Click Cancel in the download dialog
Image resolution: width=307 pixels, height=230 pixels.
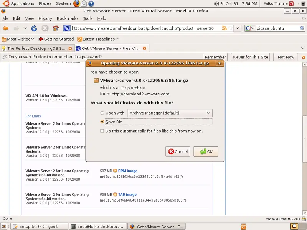click(x=178, y=151)
